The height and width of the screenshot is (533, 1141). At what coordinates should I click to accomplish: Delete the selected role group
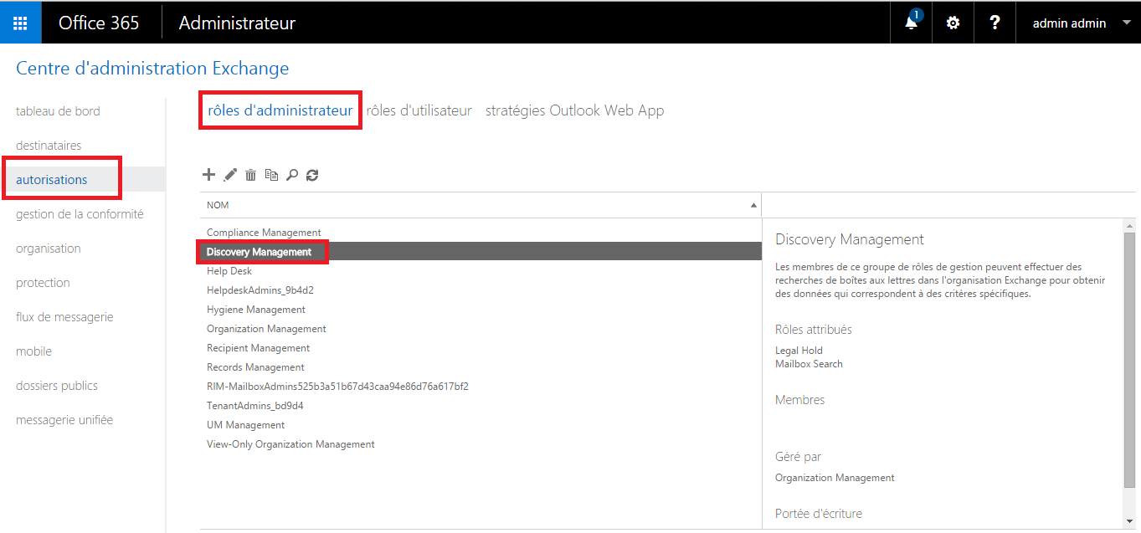(250, 175)
